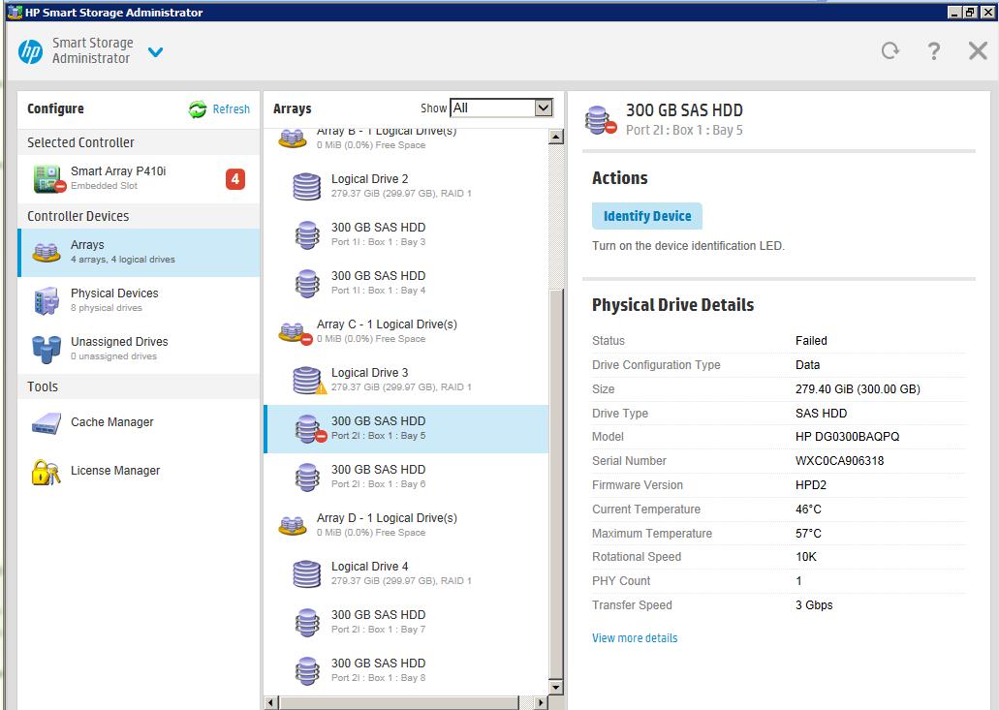Select 300 GB SAS HDD Bay 6 row
The image size is (999, 710).
click(407, 477)
